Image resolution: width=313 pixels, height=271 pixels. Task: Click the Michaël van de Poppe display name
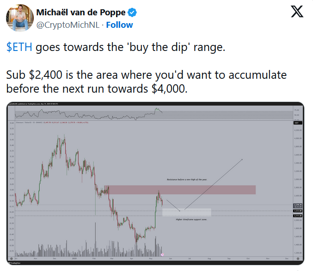80,13
